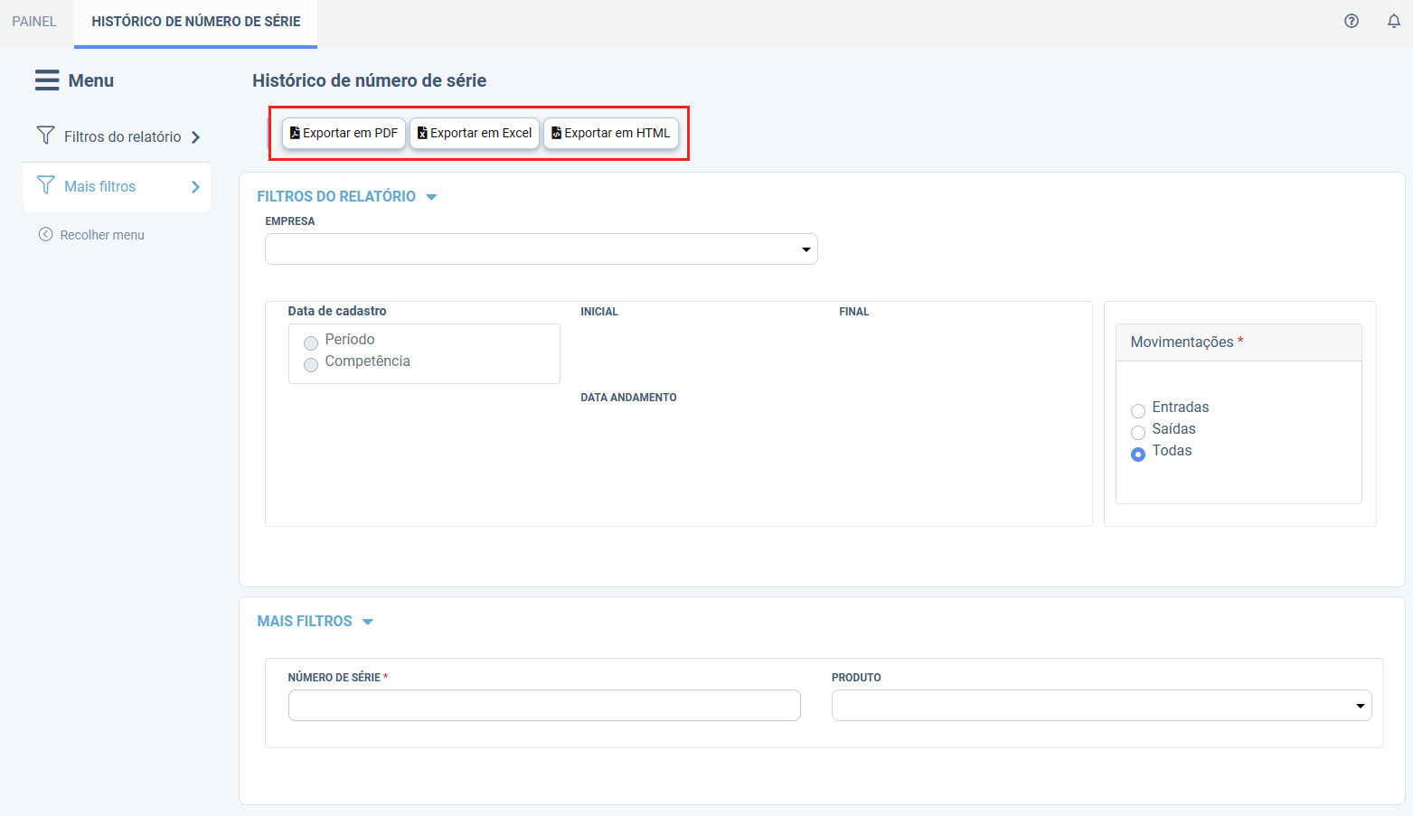
Task: Open the help question mark icon
Action: coord(1352,21)
